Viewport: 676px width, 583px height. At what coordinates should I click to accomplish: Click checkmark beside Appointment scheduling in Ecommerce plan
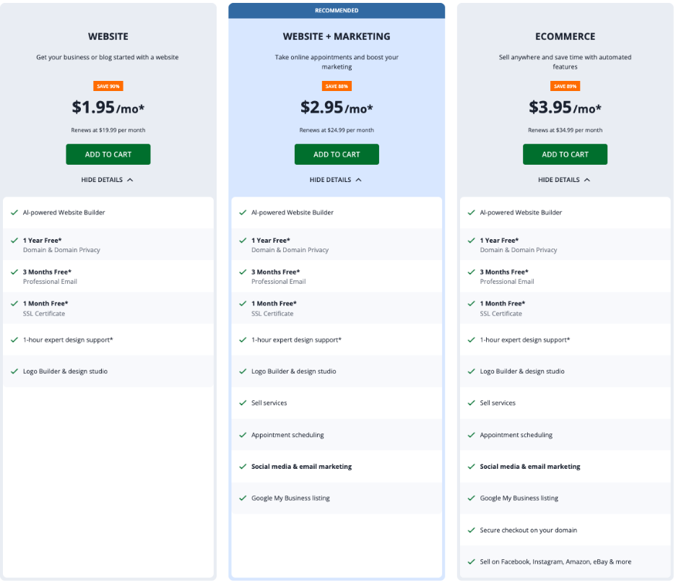coord(472,435)
